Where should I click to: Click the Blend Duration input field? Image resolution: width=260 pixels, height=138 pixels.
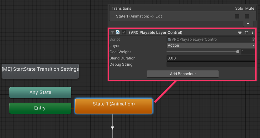(211, 58)
